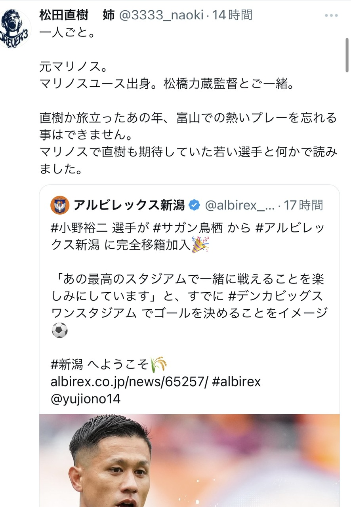Tap the blue verified badge icon
Image resolution: width=351 pixels, height=507 pixels.
(194, 205)
